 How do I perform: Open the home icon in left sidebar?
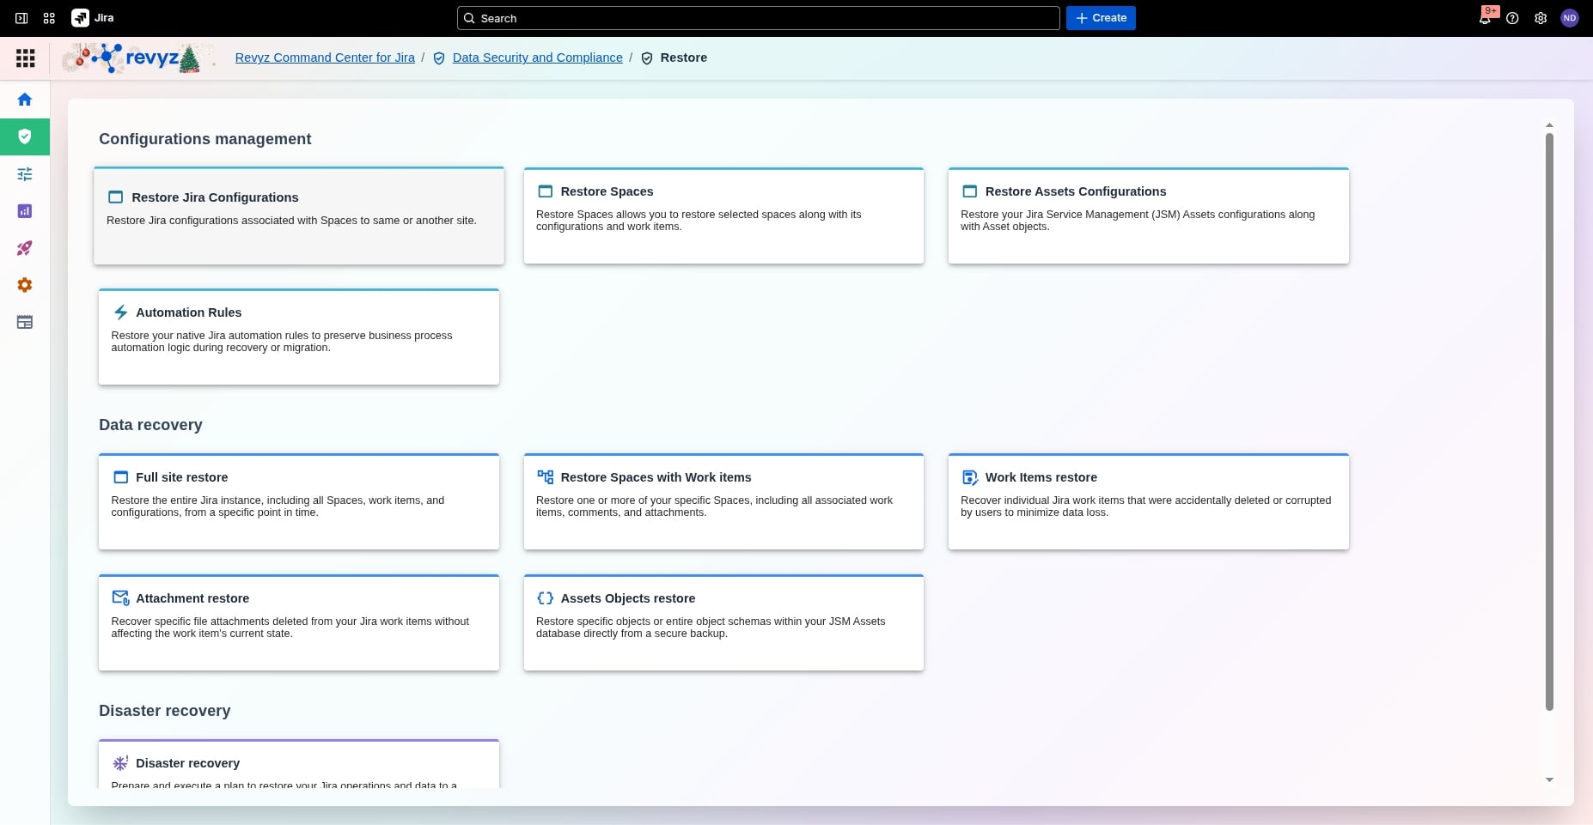[25, 100]
